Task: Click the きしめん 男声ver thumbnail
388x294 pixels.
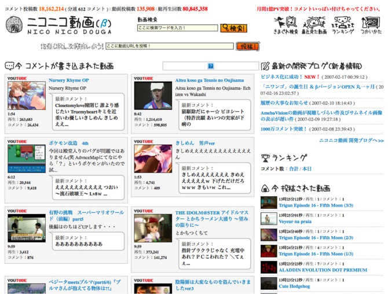Action: pyautogui.click(x=153, y=159)
